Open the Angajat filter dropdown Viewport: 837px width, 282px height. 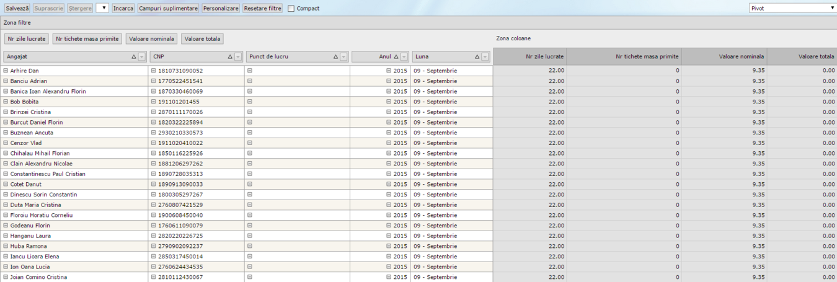(x=142, y=57)
